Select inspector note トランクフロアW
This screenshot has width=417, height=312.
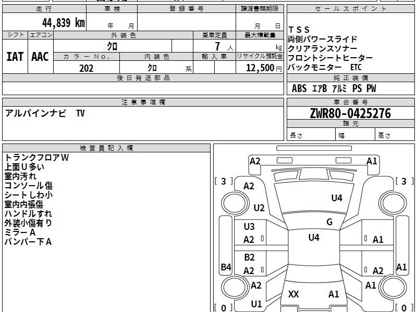coord(36,158)
